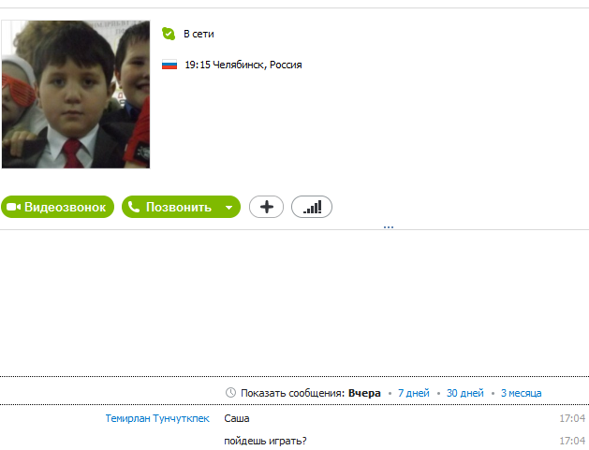Click the 17:04 timestamp beside пойдешь играть?
589x450 pixels.
pos(572,441)
